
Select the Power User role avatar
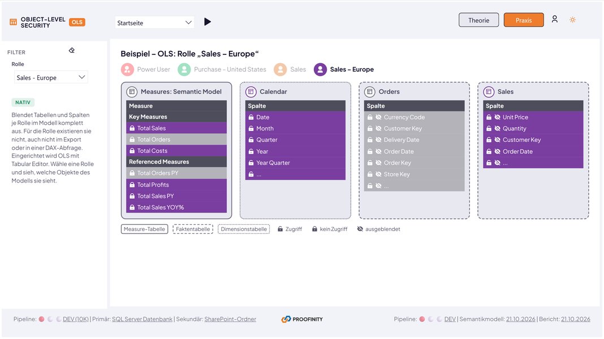127,69
